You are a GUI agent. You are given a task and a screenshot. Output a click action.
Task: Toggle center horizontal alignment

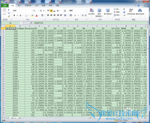coord(51,15)
